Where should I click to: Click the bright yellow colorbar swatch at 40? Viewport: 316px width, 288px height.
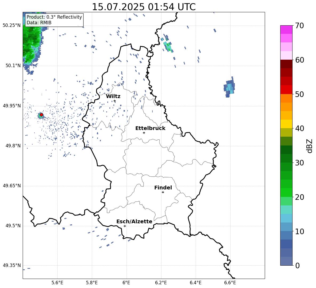pyautogui.click(x=286, y=124)
